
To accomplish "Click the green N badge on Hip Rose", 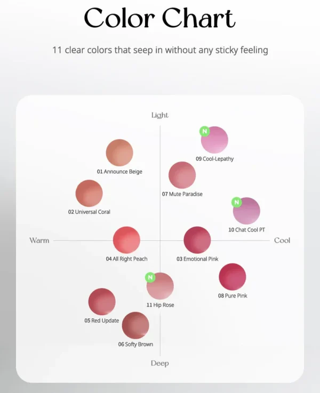I will pyautogui.click(x=150, y=277).
